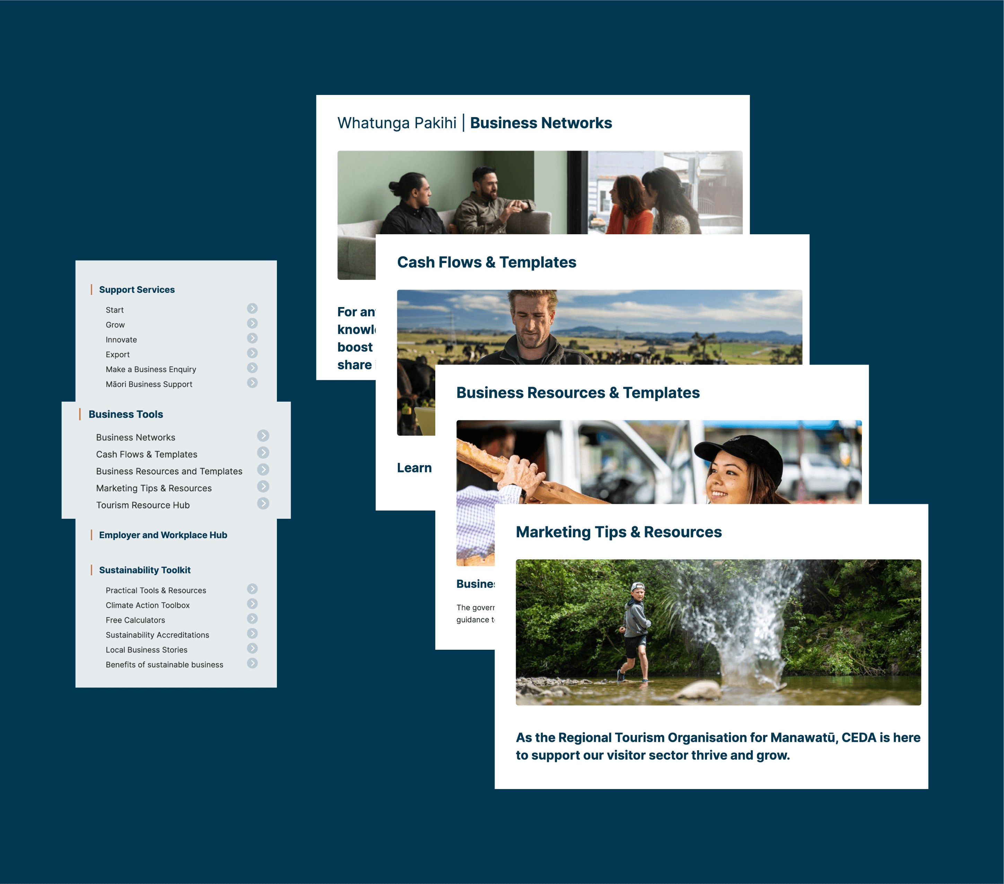Click the Cash Flows & Templates icon
Image resolution: width=1004 pixels, height=884 pixels.
click(263, 453)
